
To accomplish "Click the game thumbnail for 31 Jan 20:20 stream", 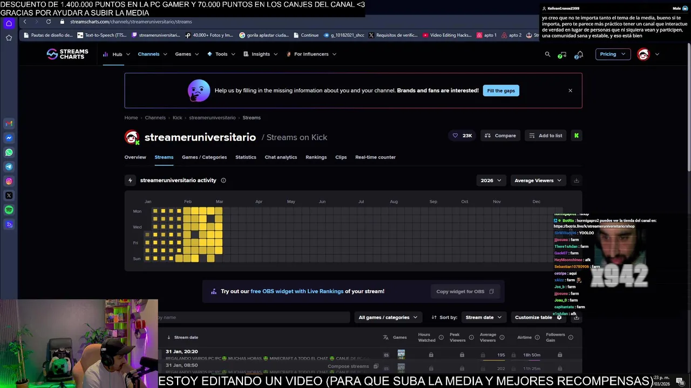I will point(401,355).
